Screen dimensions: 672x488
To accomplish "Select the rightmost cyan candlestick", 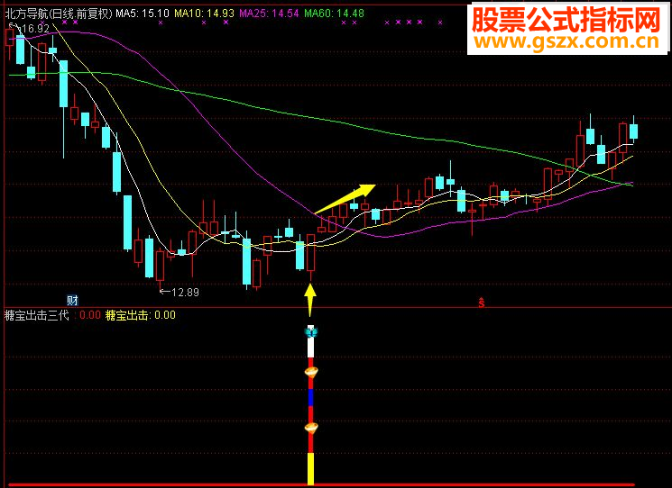I will [x=633, y=130].
